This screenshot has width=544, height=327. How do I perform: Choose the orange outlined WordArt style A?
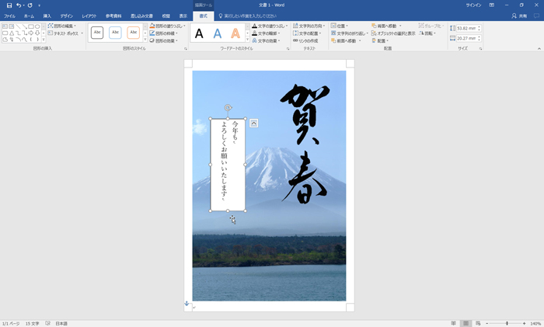[235, 33]
